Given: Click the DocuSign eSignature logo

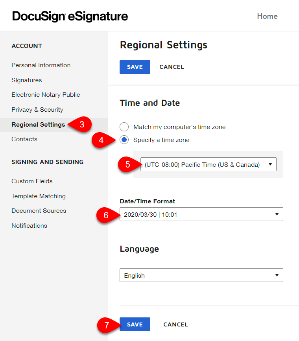Looking at the screenshot, I should coord(70,16).
